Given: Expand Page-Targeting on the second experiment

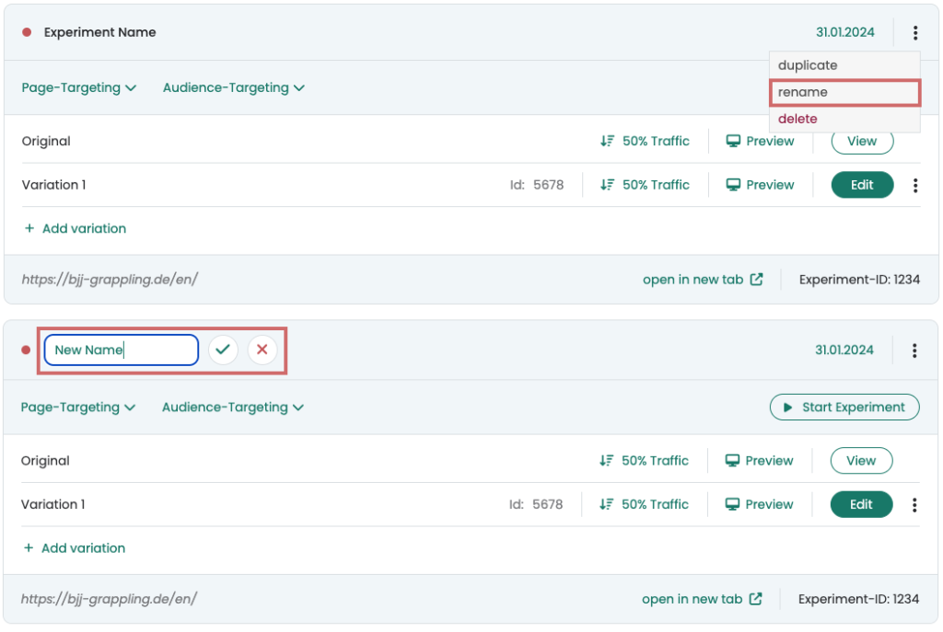Looking at the screenshot, I should [79, 407].
